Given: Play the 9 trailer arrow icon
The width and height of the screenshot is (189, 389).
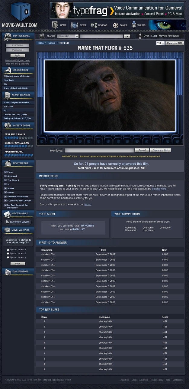Looking at the screenshot, I should (x=5, y=184).
